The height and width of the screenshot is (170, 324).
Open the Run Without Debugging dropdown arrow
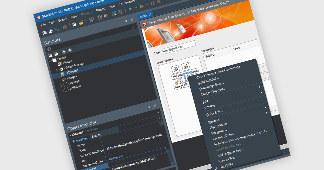(147, 5)
